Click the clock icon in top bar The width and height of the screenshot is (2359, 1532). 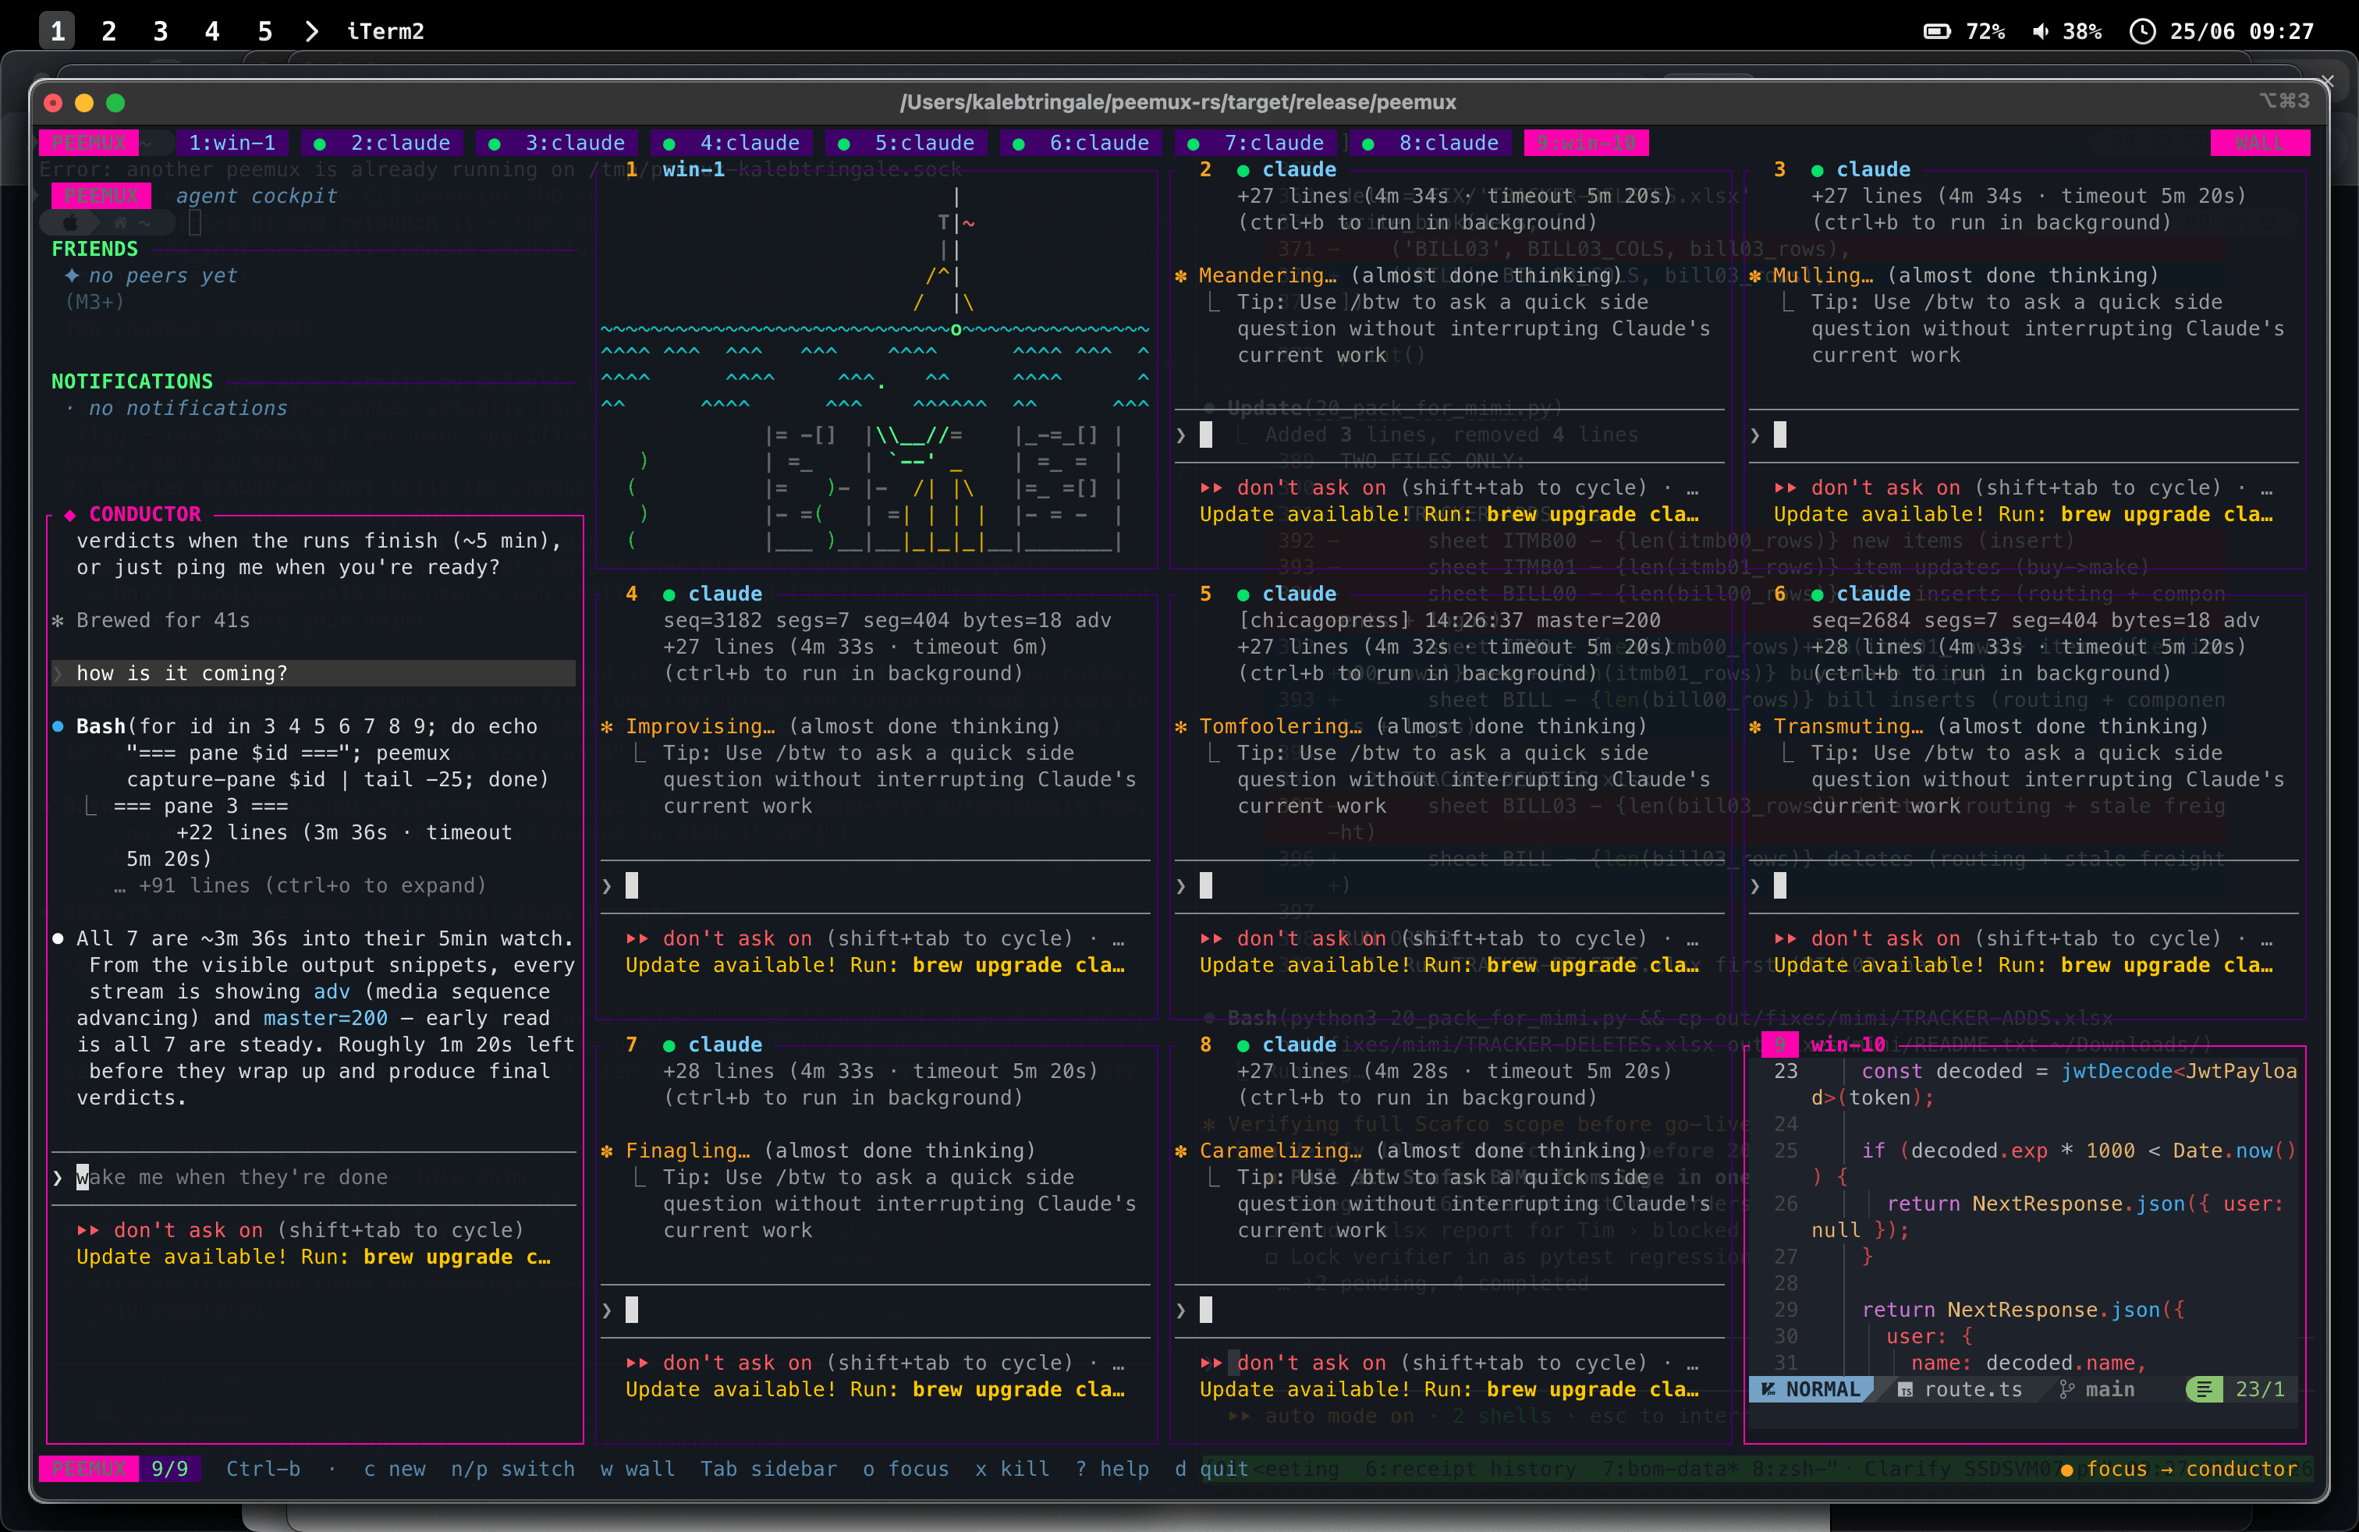pos(2142,30)
